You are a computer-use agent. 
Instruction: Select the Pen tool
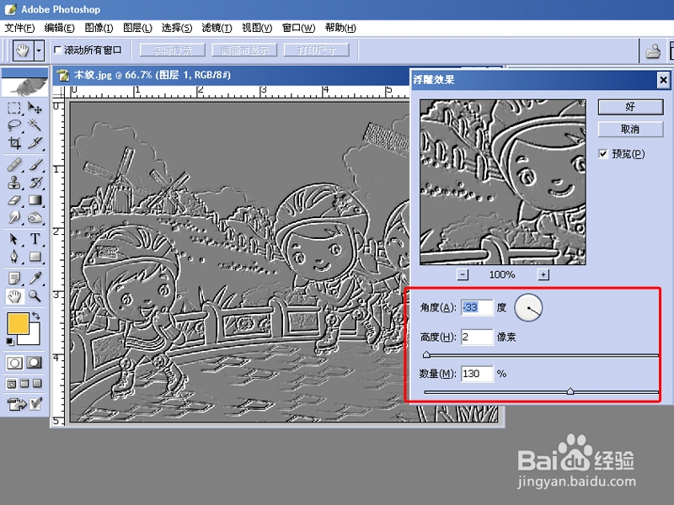pyautogui.click(x=14, y=257)
